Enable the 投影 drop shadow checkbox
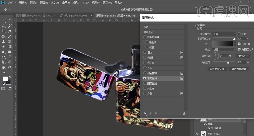Viewport: 254px width, 136px height. click(x=145, y=94)
